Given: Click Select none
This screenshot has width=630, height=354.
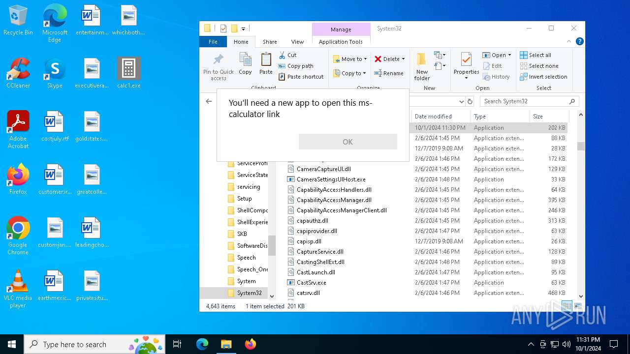Looking at the screenshot, I should [539, 66].
